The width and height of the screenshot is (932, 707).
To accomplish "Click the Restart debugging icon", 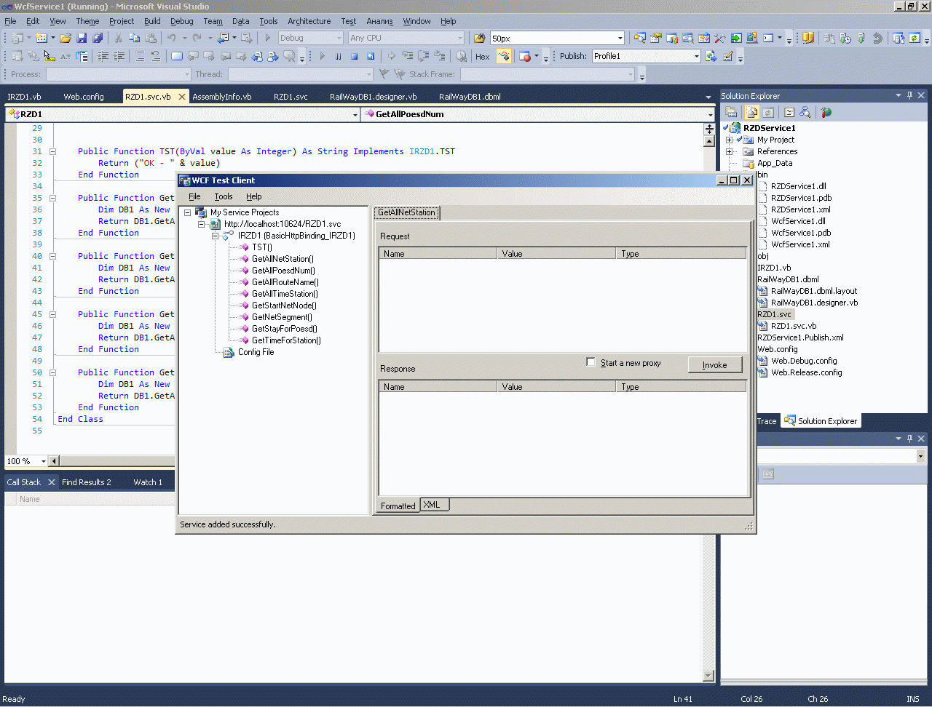I will pyautogui.click(x=371, y=56).
